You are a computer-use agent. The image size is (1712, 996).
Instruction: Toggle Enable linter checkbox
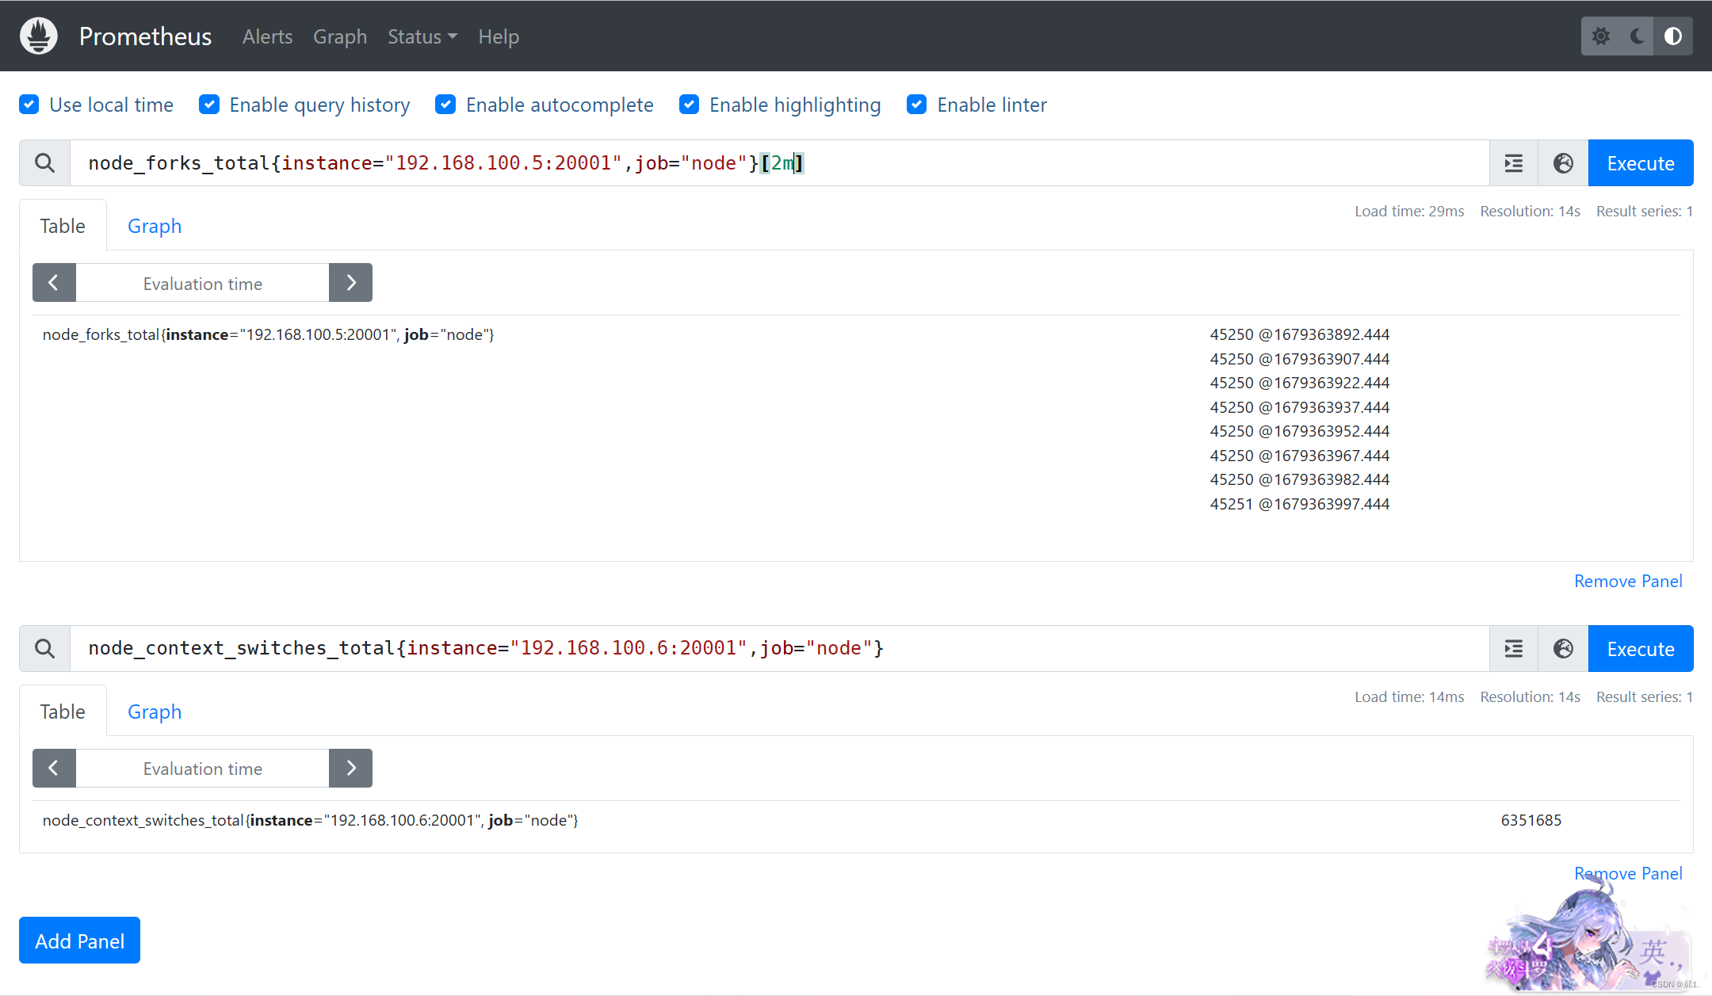pyautogui.click(x=917, y=105)
